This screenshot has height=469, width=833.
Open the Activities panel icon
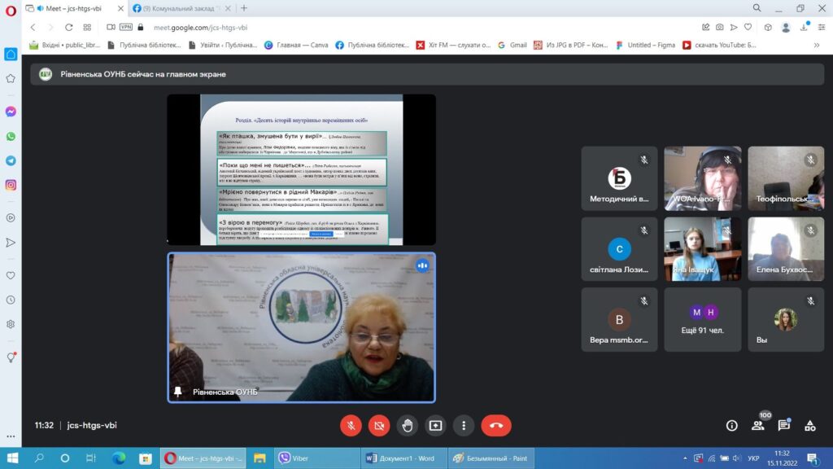pyautogui.click(x=809, y=425)
